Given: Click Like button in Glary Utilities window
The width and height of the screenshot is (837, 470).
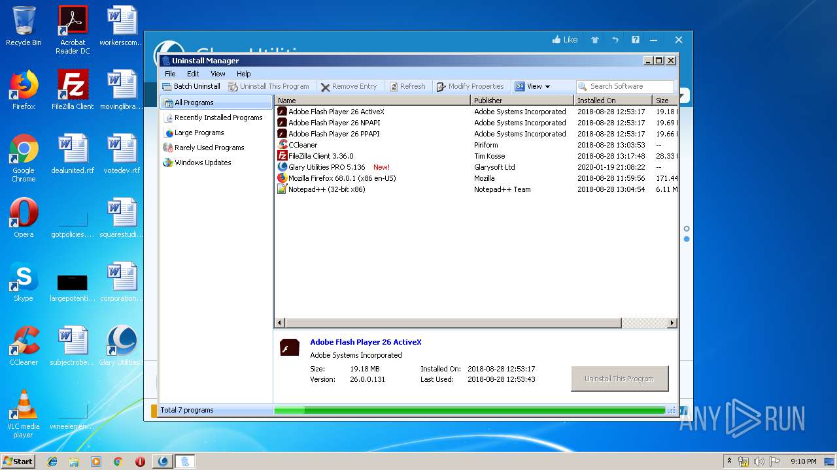Looking at the screenshot, I should [x=565, y=40].
